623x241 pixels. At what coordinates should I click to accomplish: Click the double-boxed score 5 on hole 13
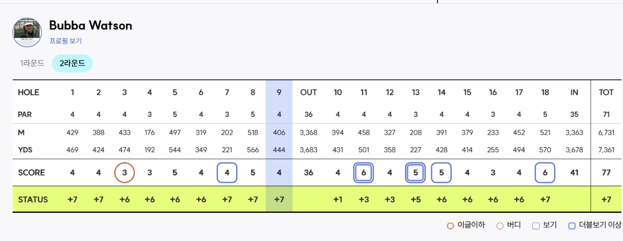pos(415,173)
